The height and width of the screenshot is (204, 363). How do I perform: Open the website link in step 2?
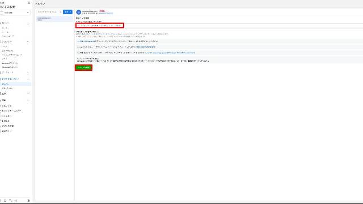146,47
